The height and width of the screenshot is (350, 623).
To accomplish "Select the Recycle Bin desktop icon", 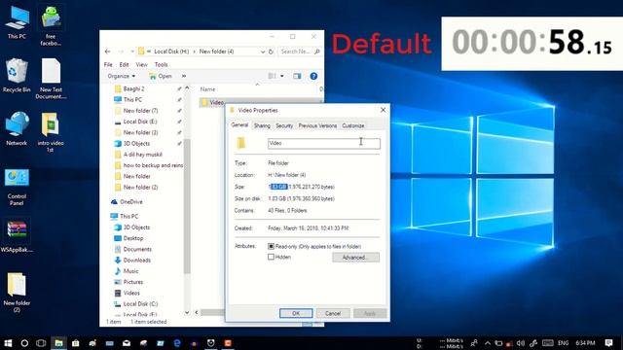I will pyautogui.click(x=17, y=76).
